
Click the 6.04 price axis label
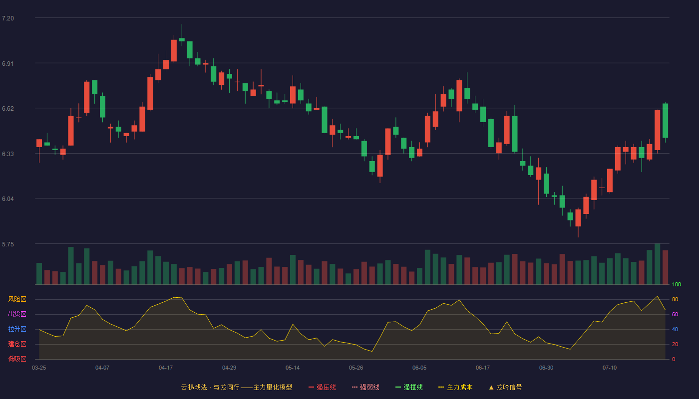click(x=8, y=199)
